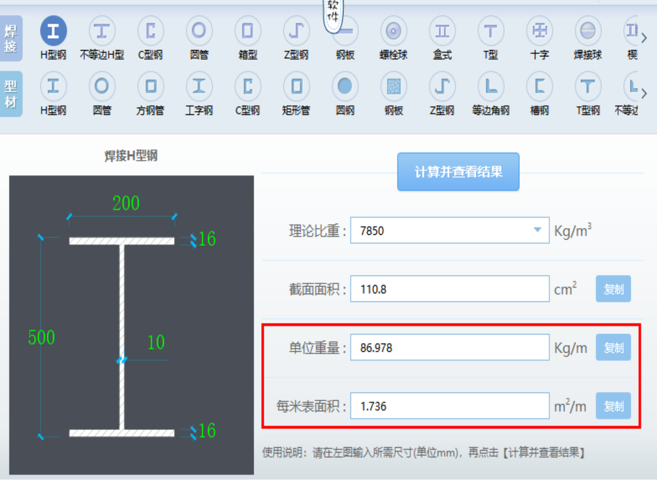Viewport: 657px width, 480px height.
Task: Switch to 型材 profile category tab
Action: tap(11, 94)
